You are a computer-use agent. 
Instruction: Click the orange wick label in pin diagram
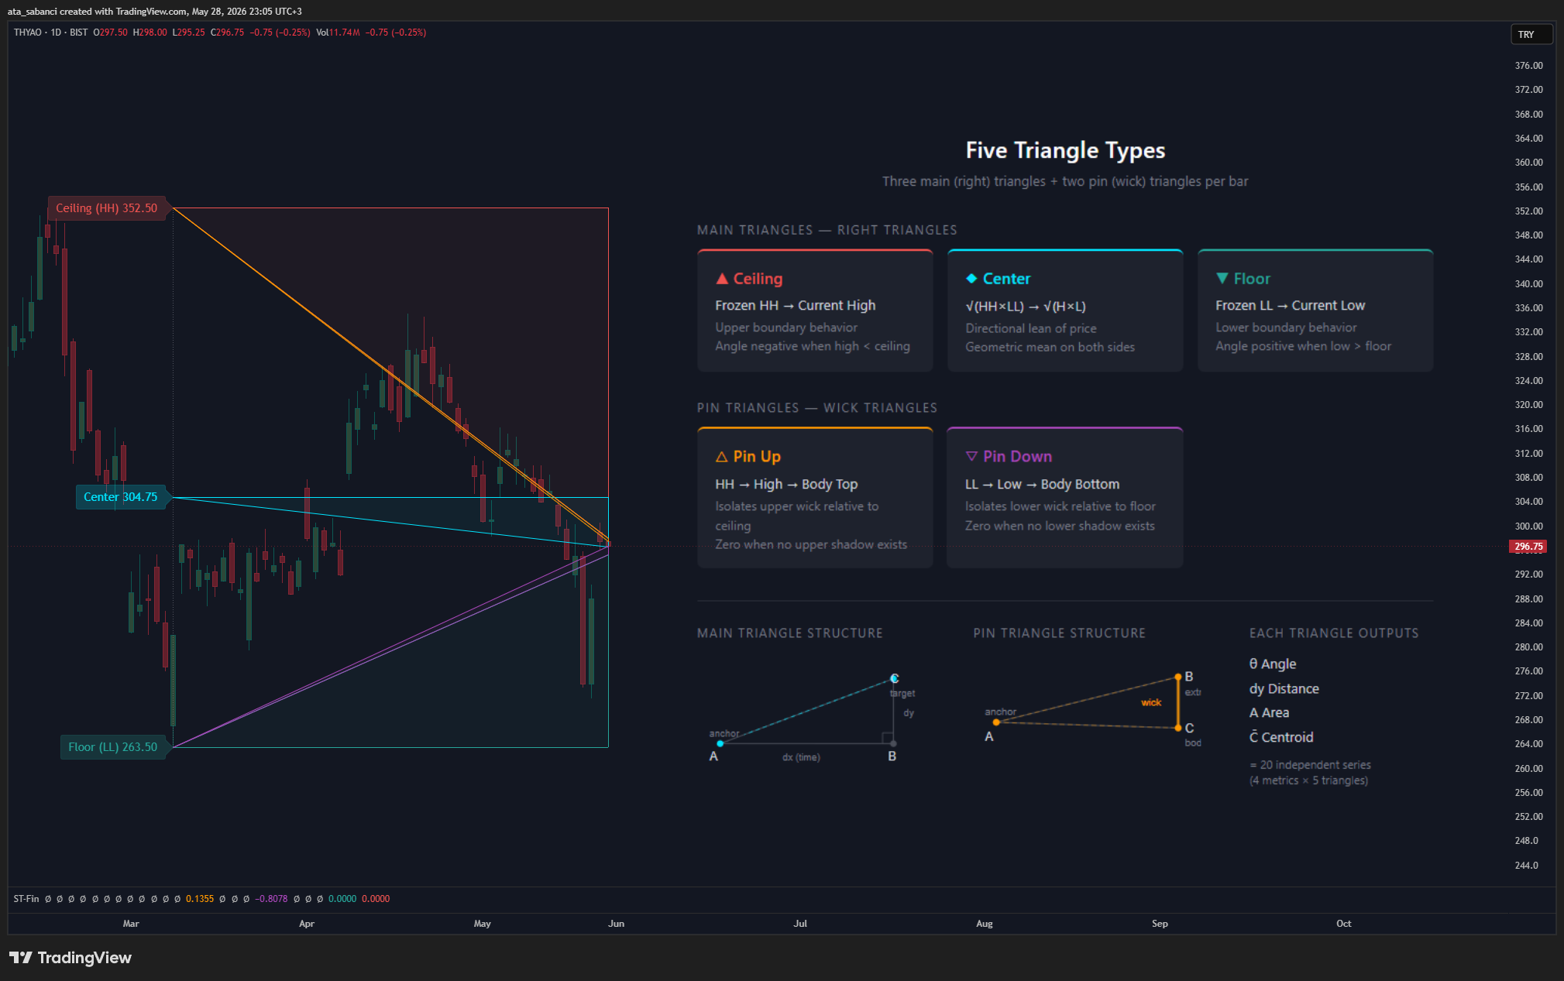(x=1151, y=703)
